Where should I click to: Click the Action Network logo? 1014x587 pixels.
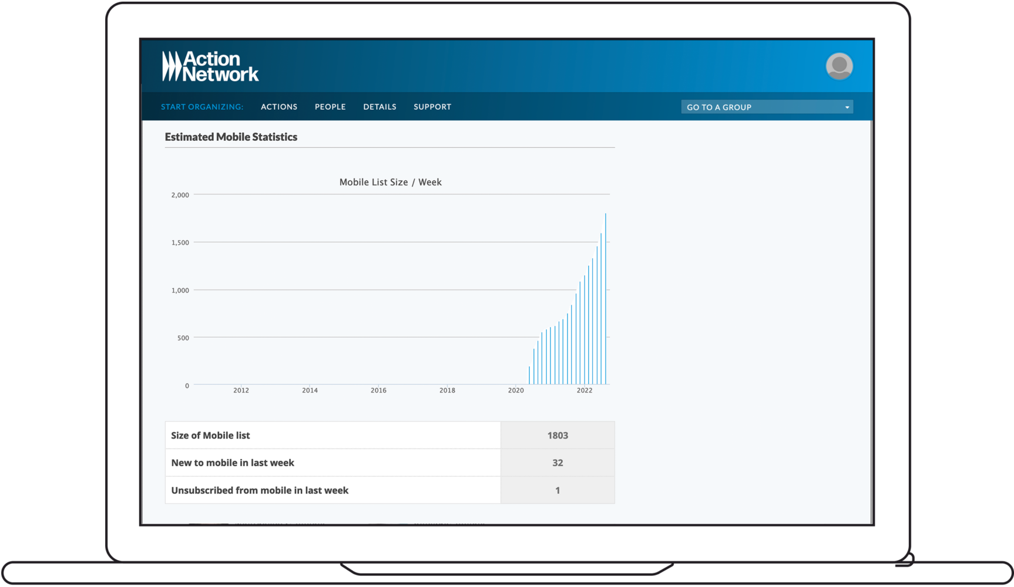point(210,66)
